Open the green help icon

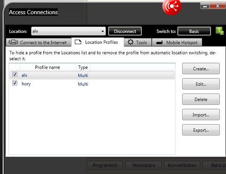(x=219, y=31)
